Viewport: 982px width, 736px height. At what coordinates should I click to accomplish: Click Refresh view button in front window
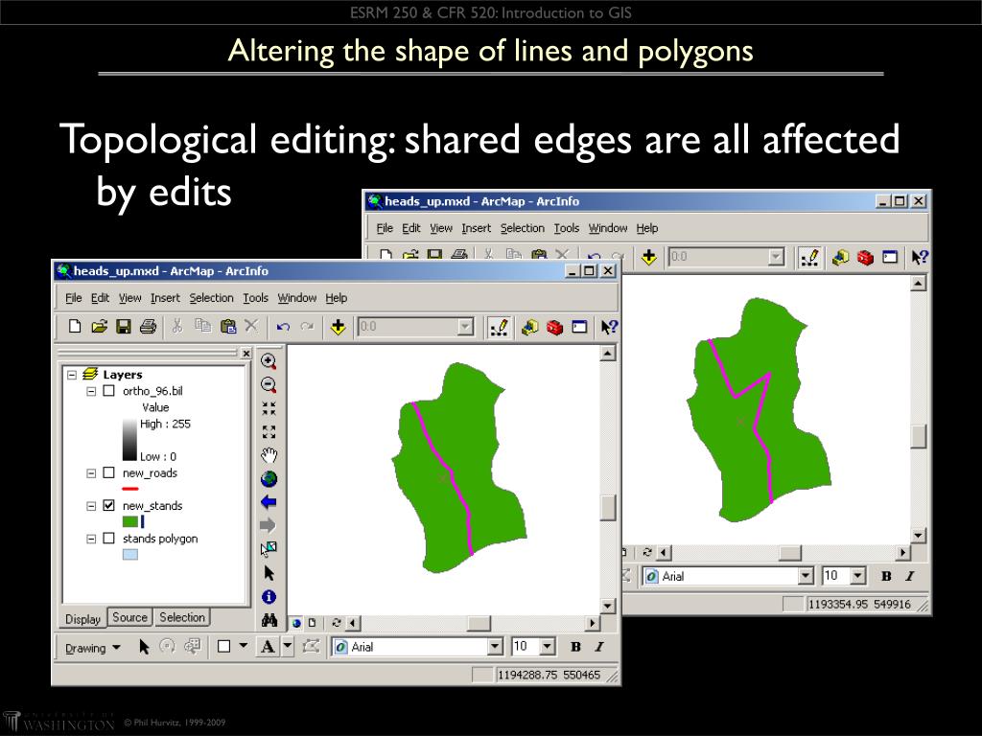337,623
